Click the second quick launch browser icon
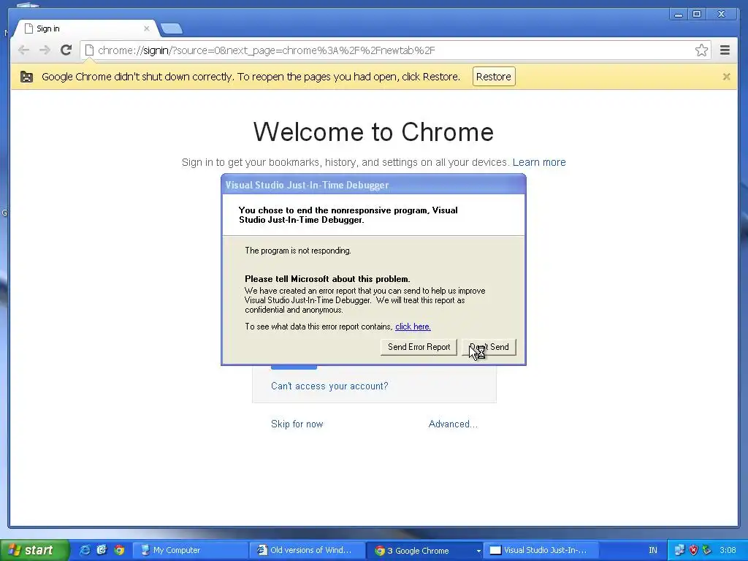 (x=102, y=550)
